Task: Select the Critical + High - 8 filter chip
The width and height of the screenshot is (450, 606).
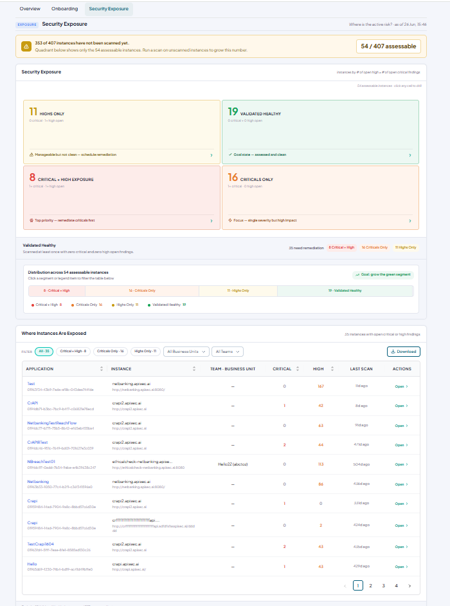Action: click(x=73, y=352)
